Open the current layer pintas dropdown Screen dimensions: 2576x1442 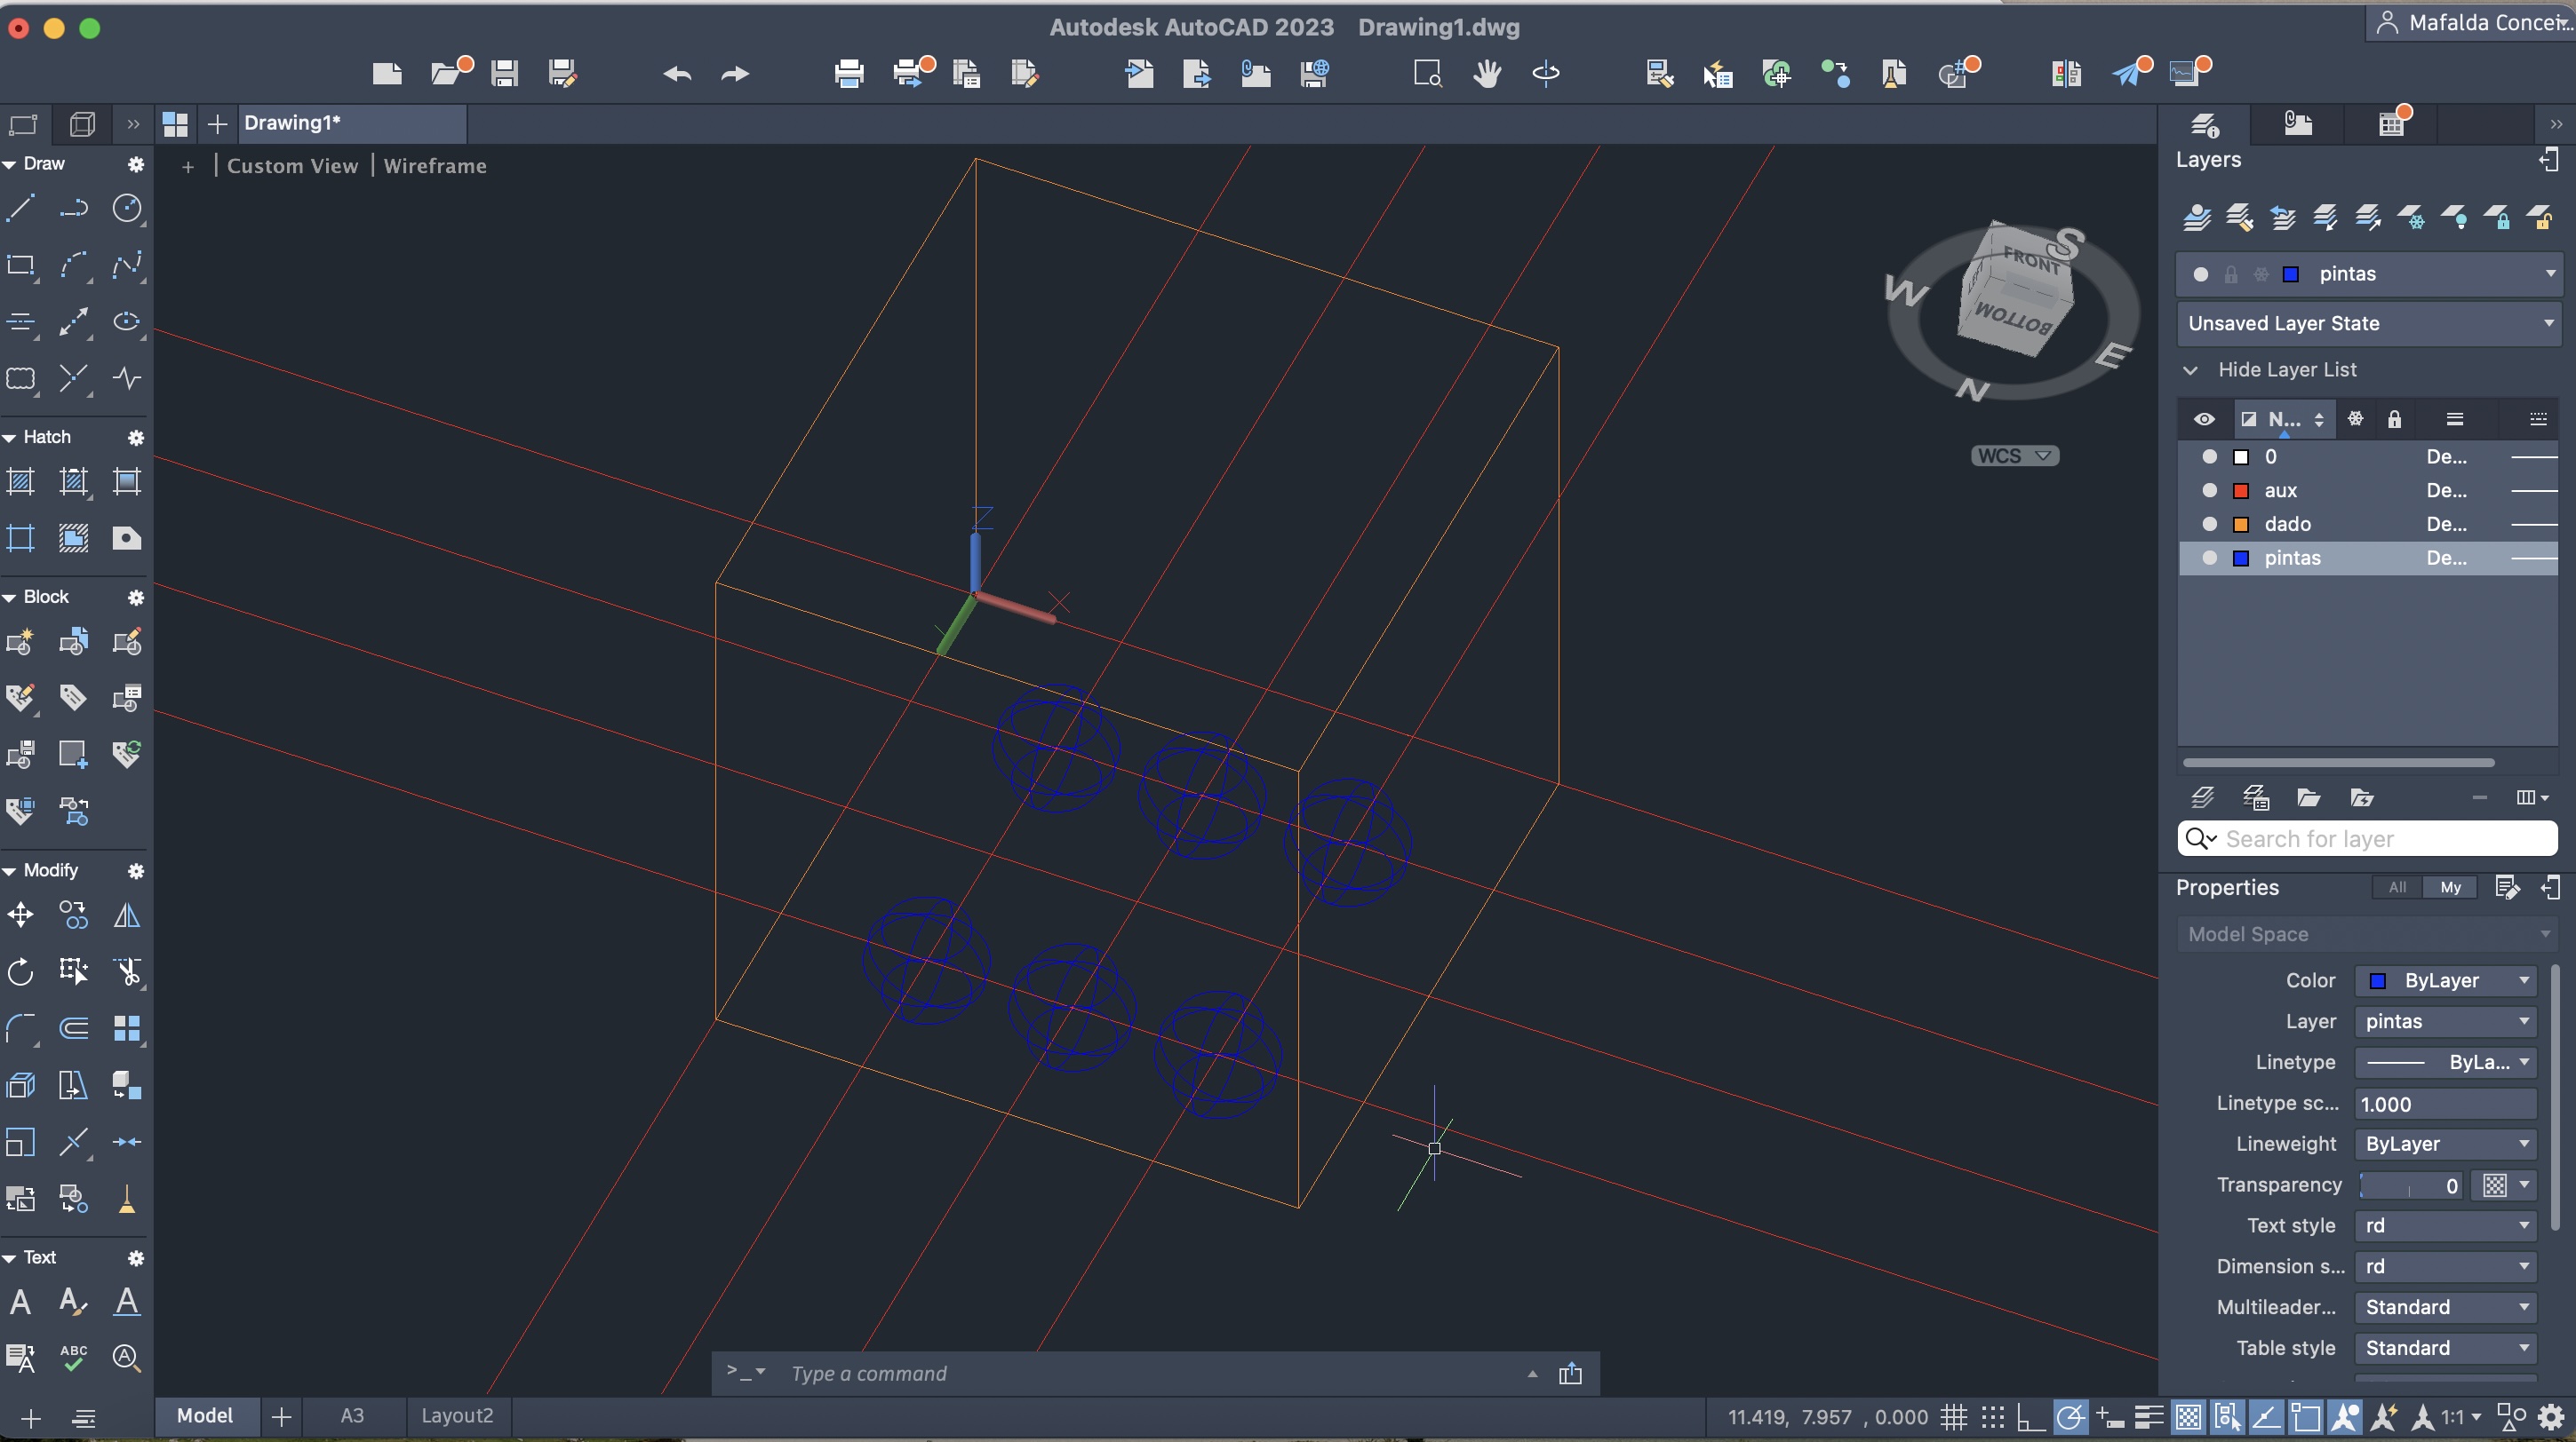point(2549,273)
